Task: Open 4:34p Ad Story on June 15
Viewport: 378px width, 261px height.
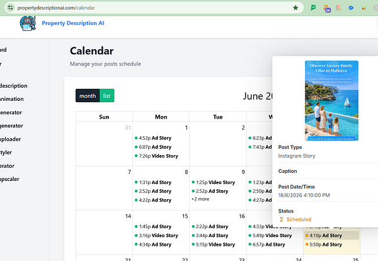Action: [x=161, y=245]
